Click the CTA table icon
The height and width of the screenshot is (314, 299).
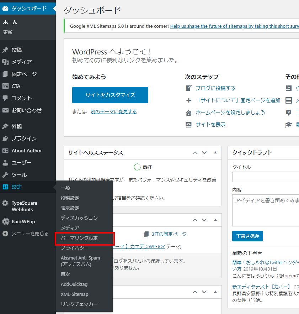pyautogui.click(x=5, y=86)
